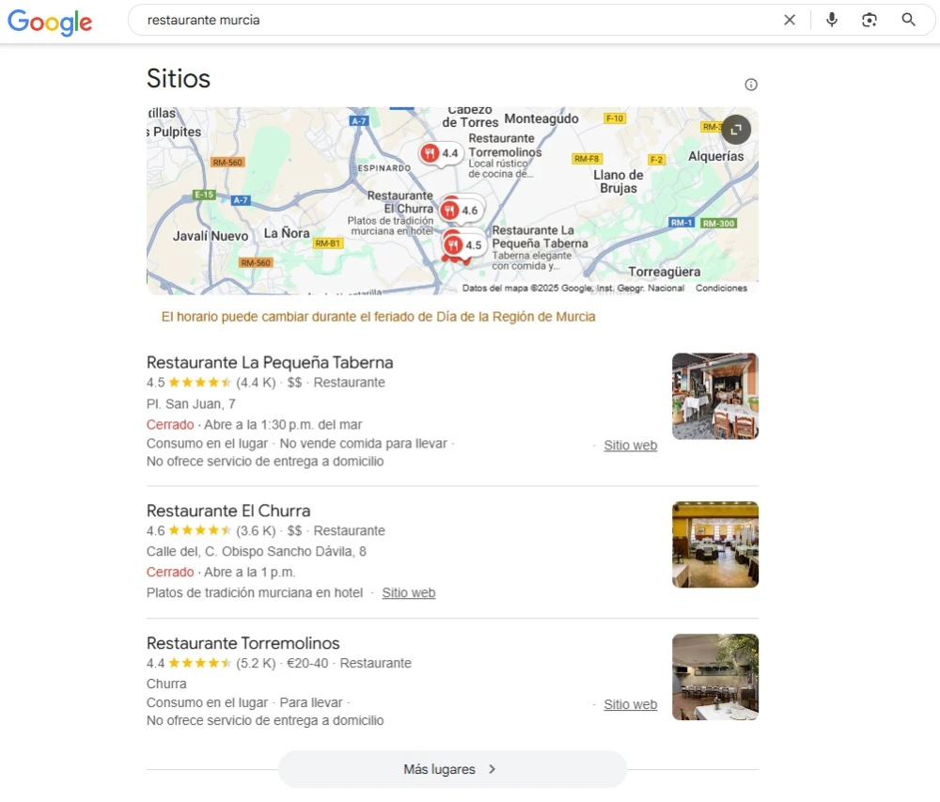Screen dimensions: 940x802
Task: Click the magnifying glass search icon
Action: [908, 20]
